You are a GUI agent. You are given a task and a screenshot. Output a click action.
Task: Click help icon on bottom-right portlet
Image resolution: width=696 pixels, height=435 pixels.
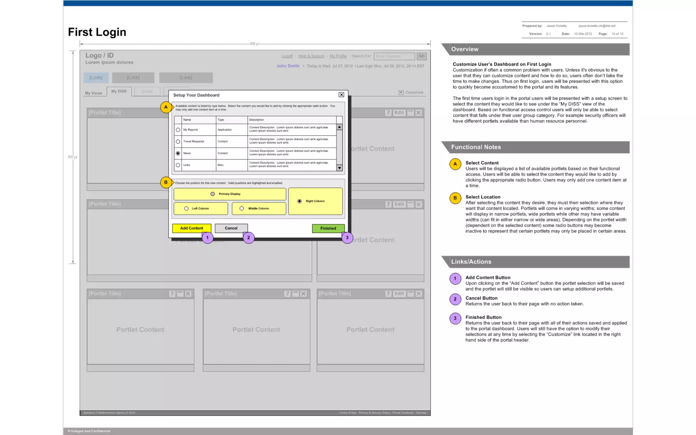click(388, 294)
